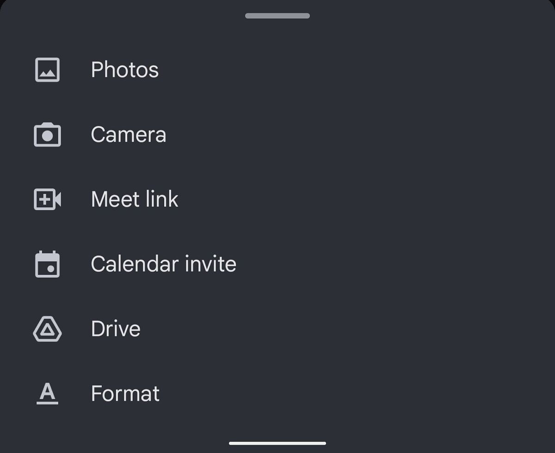Select the Photos gallery icon
Viewport: 555px width, 453px height.
tap(47, 70)
